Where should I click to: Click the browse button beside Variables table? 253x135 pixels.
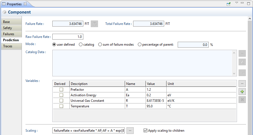pyautogui.click(x=242, y=84)
